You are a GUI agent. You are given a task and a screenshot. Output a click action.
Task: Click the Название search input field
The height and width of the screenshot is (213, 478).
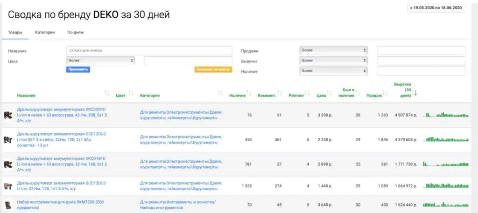click(149, 50)
